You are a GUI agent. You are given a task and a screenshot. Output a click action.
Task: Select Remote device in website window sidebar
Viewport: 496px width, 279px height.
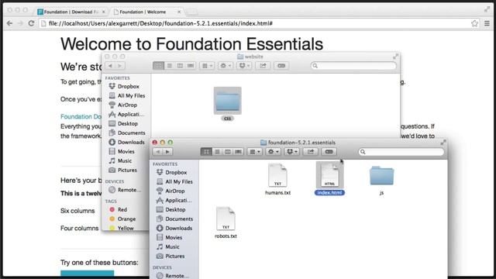click(125, 190)
